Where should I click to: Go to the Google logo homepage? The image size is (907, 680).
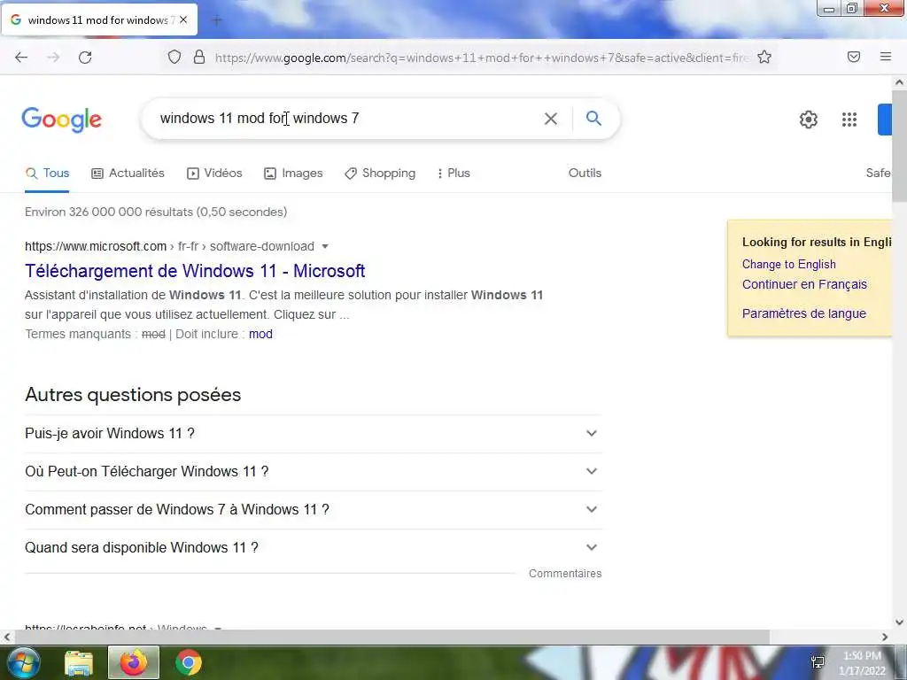[x=61, y=120]
